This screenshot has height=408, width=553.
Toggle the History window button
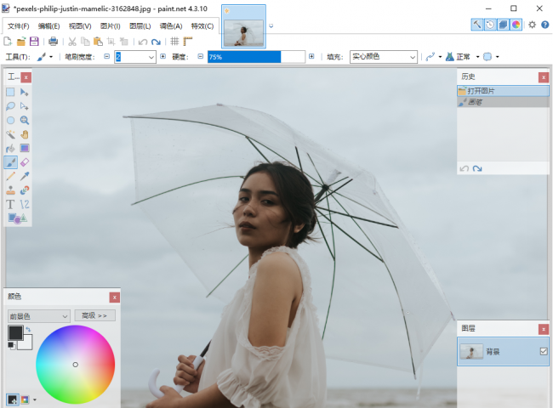(x=490, y=25)
